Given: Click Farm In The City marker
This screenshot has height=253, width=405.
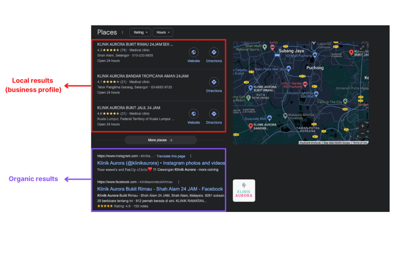Looking at the screenshot, I should coord(345,101).
